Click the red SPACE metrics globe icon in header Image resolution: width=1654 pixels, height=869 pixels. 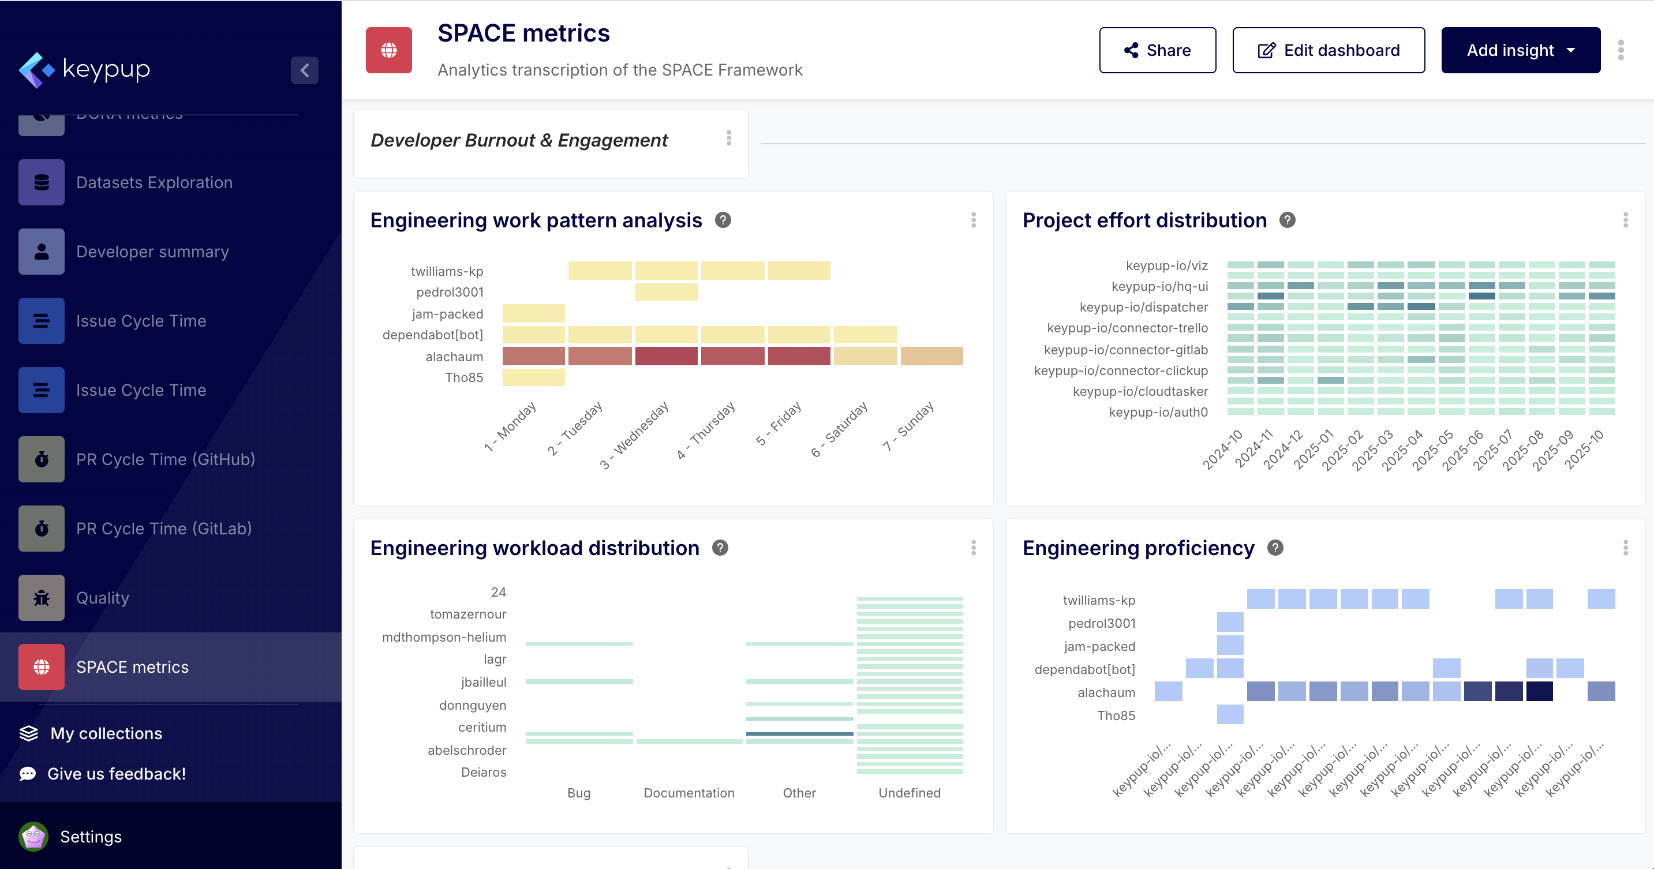tap(388, 50)
